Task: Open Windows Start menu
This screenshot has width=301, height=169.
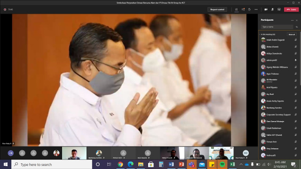Action: point(6,164)
